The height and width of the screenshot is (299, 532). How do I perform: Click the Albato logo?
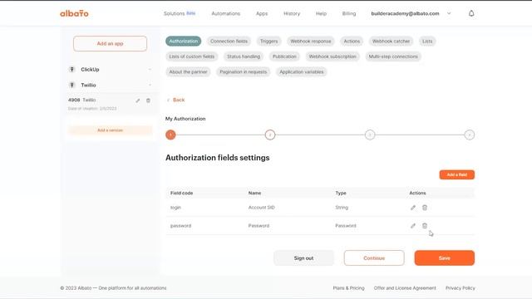74,13
